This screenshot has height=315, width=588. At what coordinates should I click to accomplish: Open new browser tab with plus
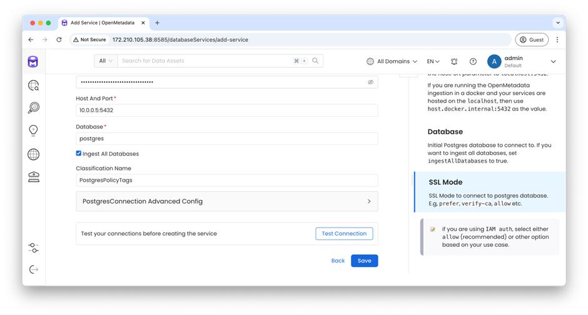coord(157,23)
